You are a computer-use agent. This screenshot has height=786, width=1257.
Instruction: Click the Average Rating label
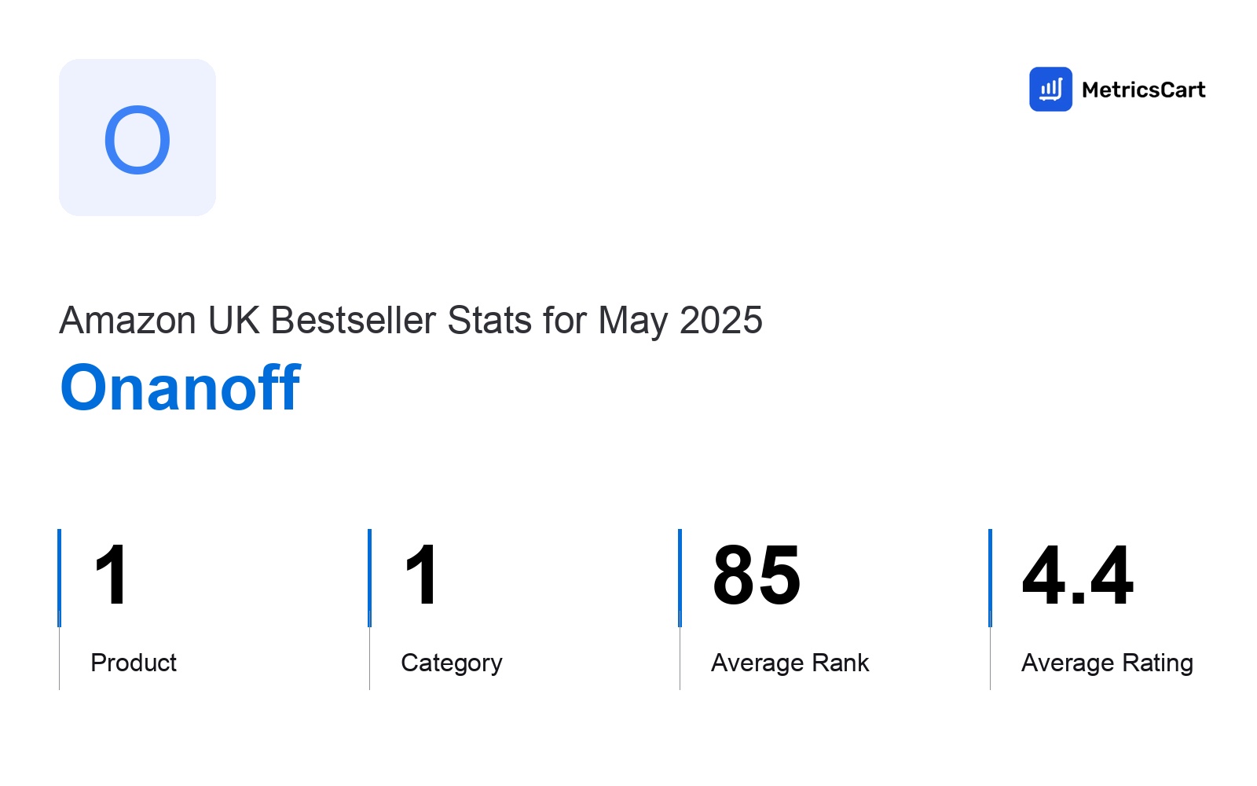click(x=1108, y=663)
